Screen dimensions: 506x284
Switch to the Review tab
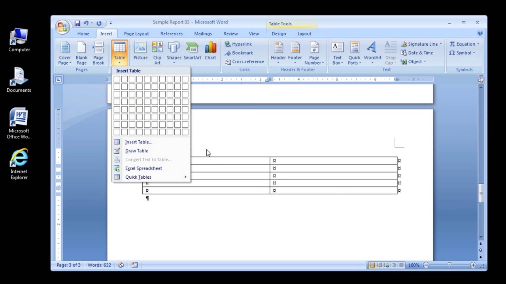(x=230, y=34)
